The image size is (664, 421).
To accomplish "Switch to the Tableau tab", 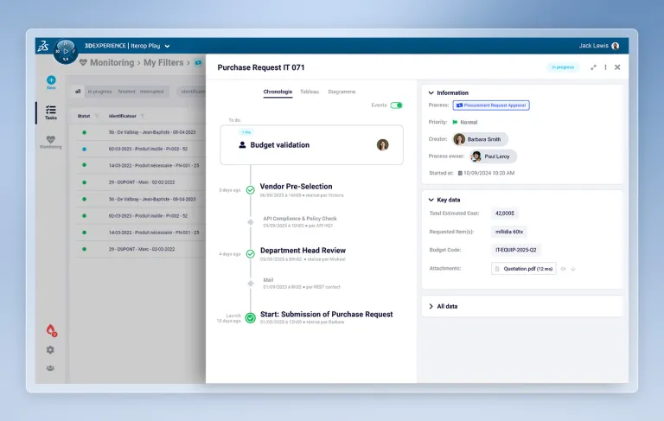I will click(309, 92).
